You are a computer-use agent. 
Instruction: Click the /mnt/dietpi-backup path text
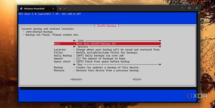39,32
